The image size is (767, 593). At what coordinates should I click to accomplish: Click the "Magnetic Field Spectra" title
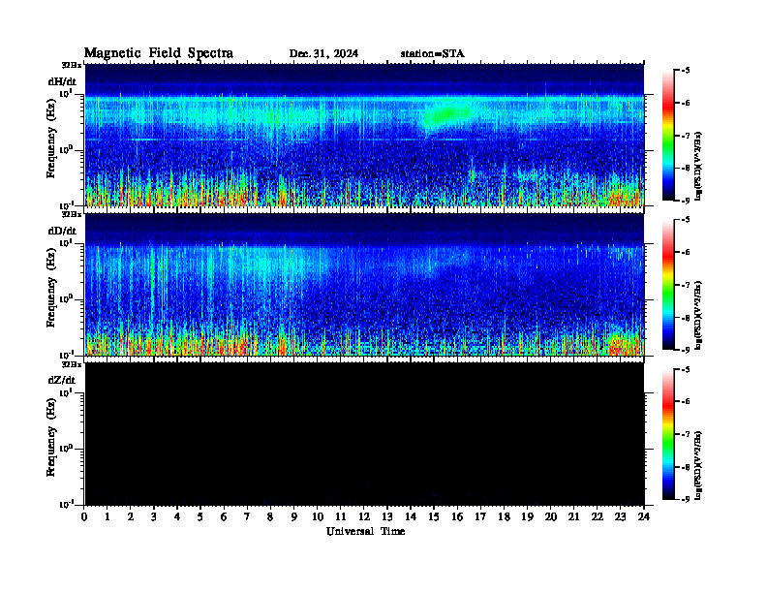[159, 53]
